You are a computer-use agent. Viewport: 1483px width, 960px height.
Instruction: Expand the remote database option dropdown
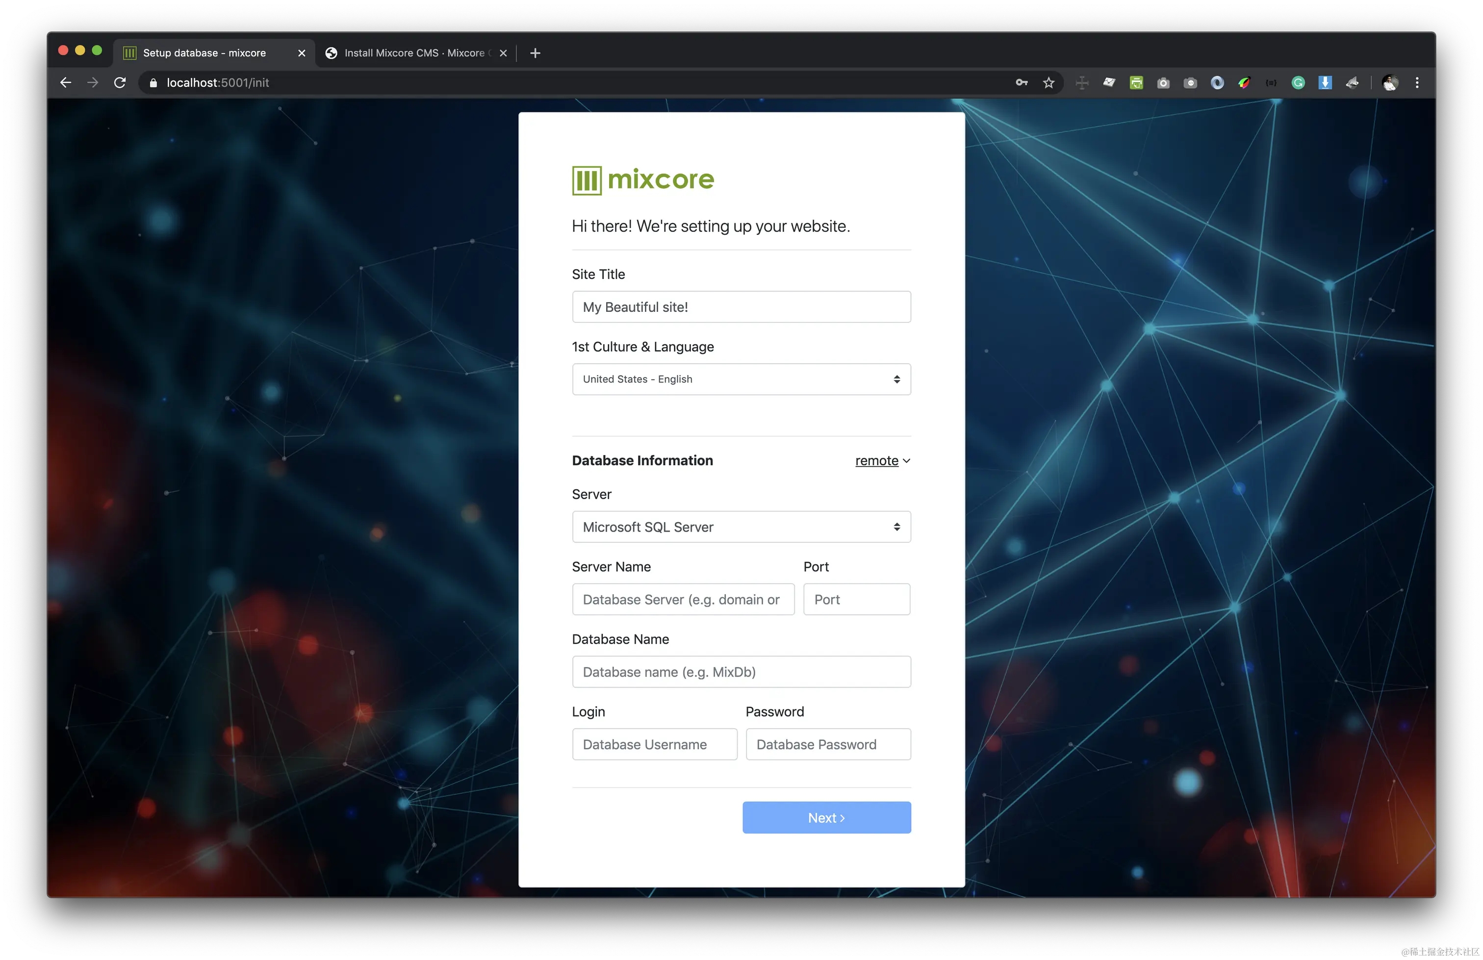[x=882, y=460]
